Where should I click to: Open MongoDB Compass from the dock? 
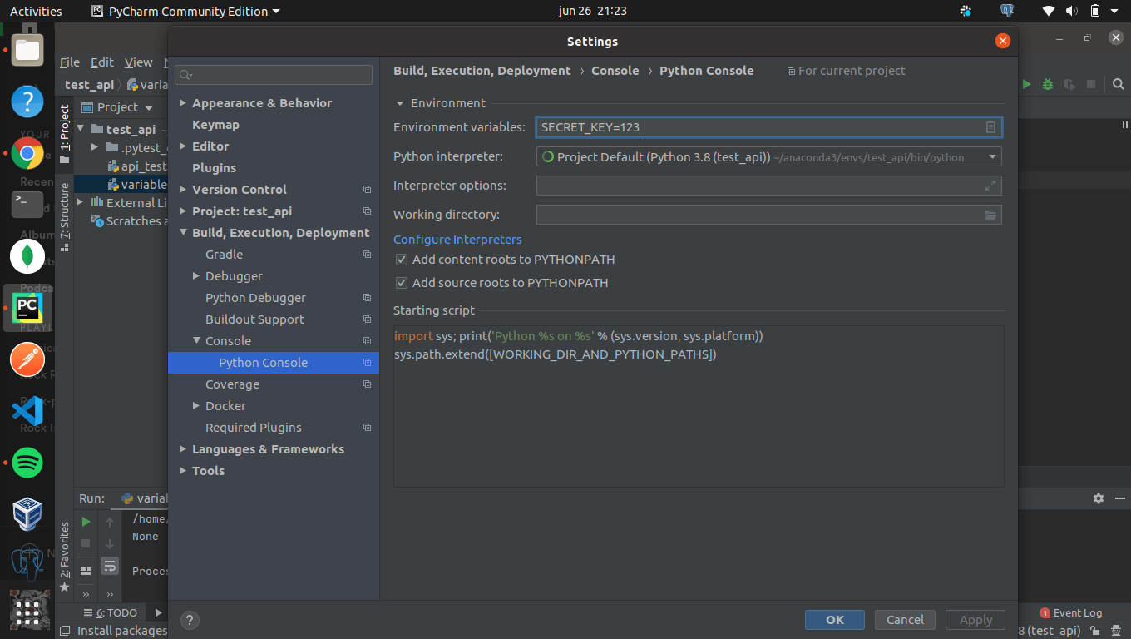(x=27, y=256)
